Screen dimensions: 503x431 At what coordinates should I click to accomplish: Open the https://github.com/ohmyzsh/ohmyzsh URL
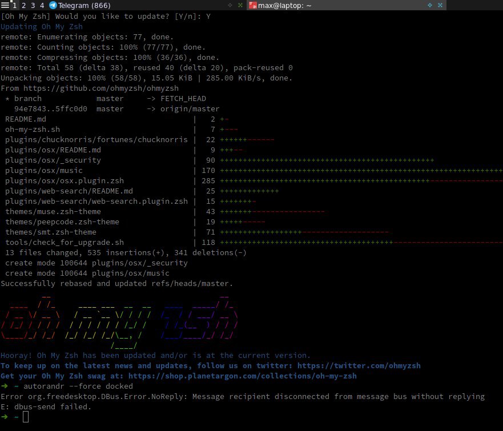[101, 88]
